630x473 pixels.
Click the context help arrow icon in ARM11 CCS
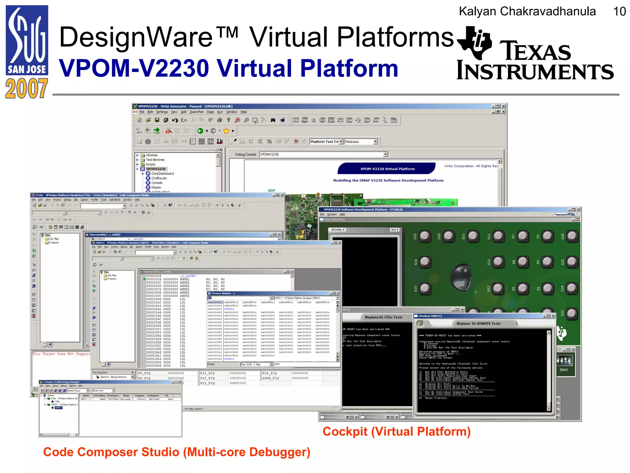click(216, 252)
